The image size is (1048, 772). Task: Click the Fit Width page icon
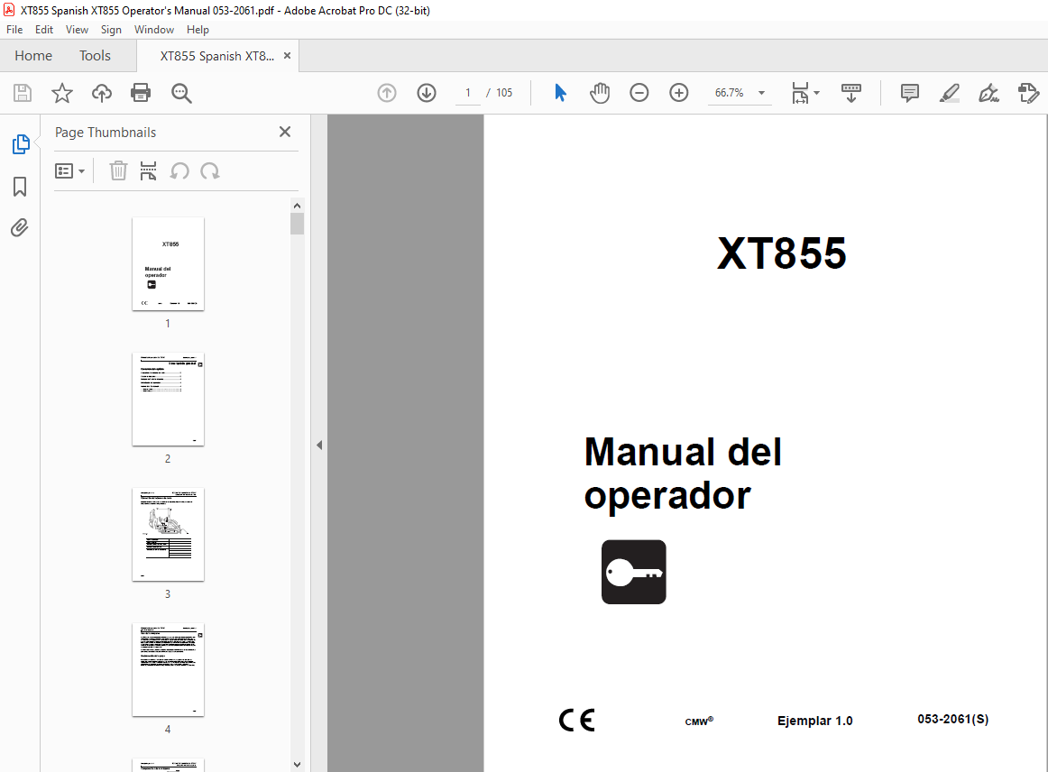[x=800, y=93]
